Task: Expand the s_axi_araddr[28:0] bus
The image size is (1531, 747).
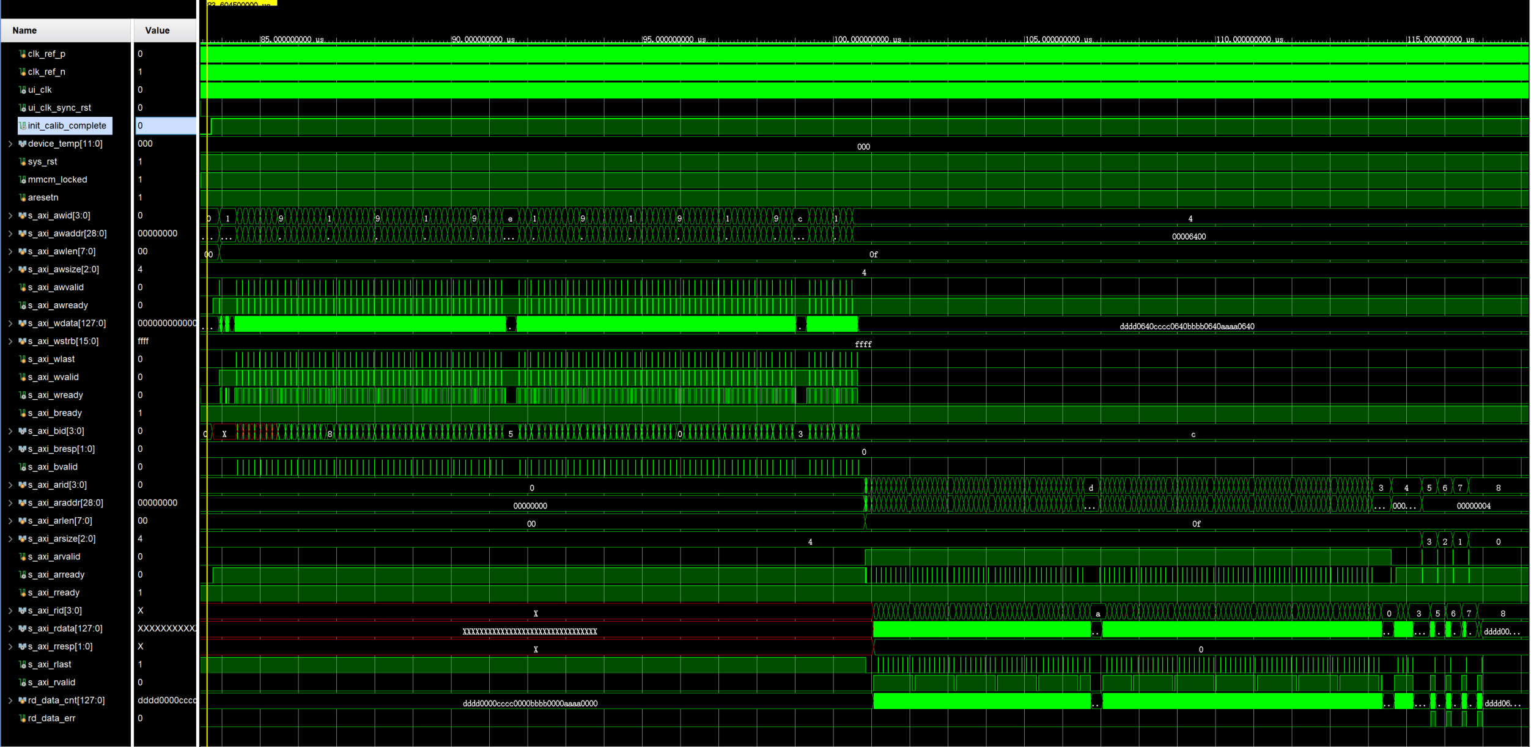Action: pos(10,503)
